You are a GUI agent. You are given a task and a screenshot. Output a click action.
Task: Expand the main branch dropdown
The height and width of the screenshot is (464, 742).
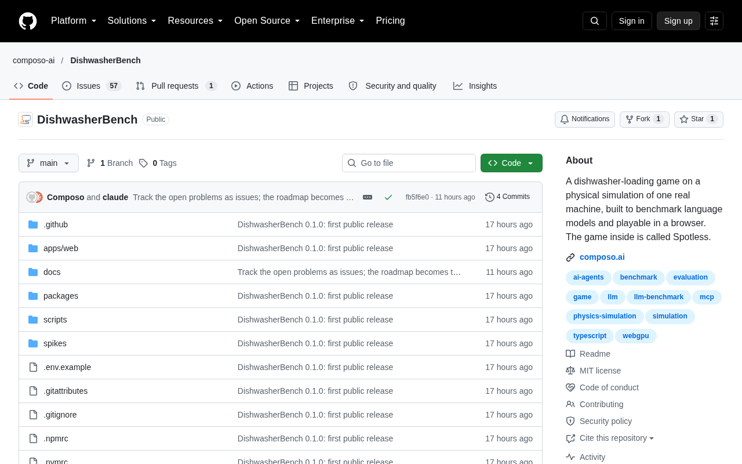tap(49, 163)
